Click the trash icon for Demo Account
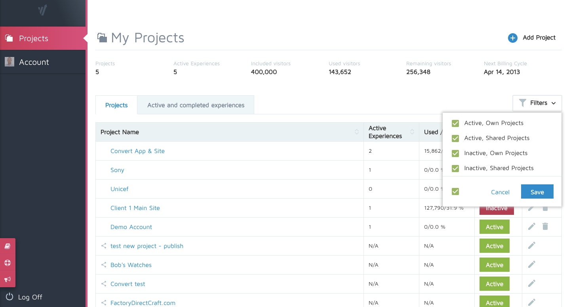569x307 pixels. click(x=545, y=226)
